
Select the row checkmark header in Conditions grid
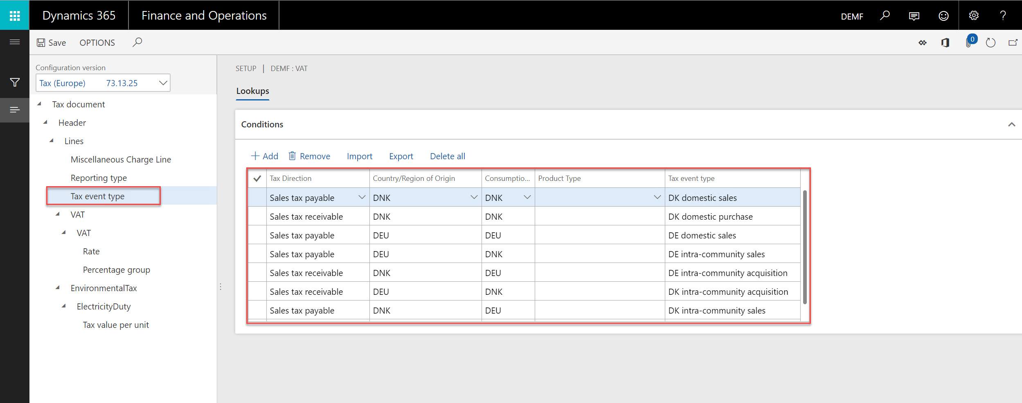click(257, 178)
